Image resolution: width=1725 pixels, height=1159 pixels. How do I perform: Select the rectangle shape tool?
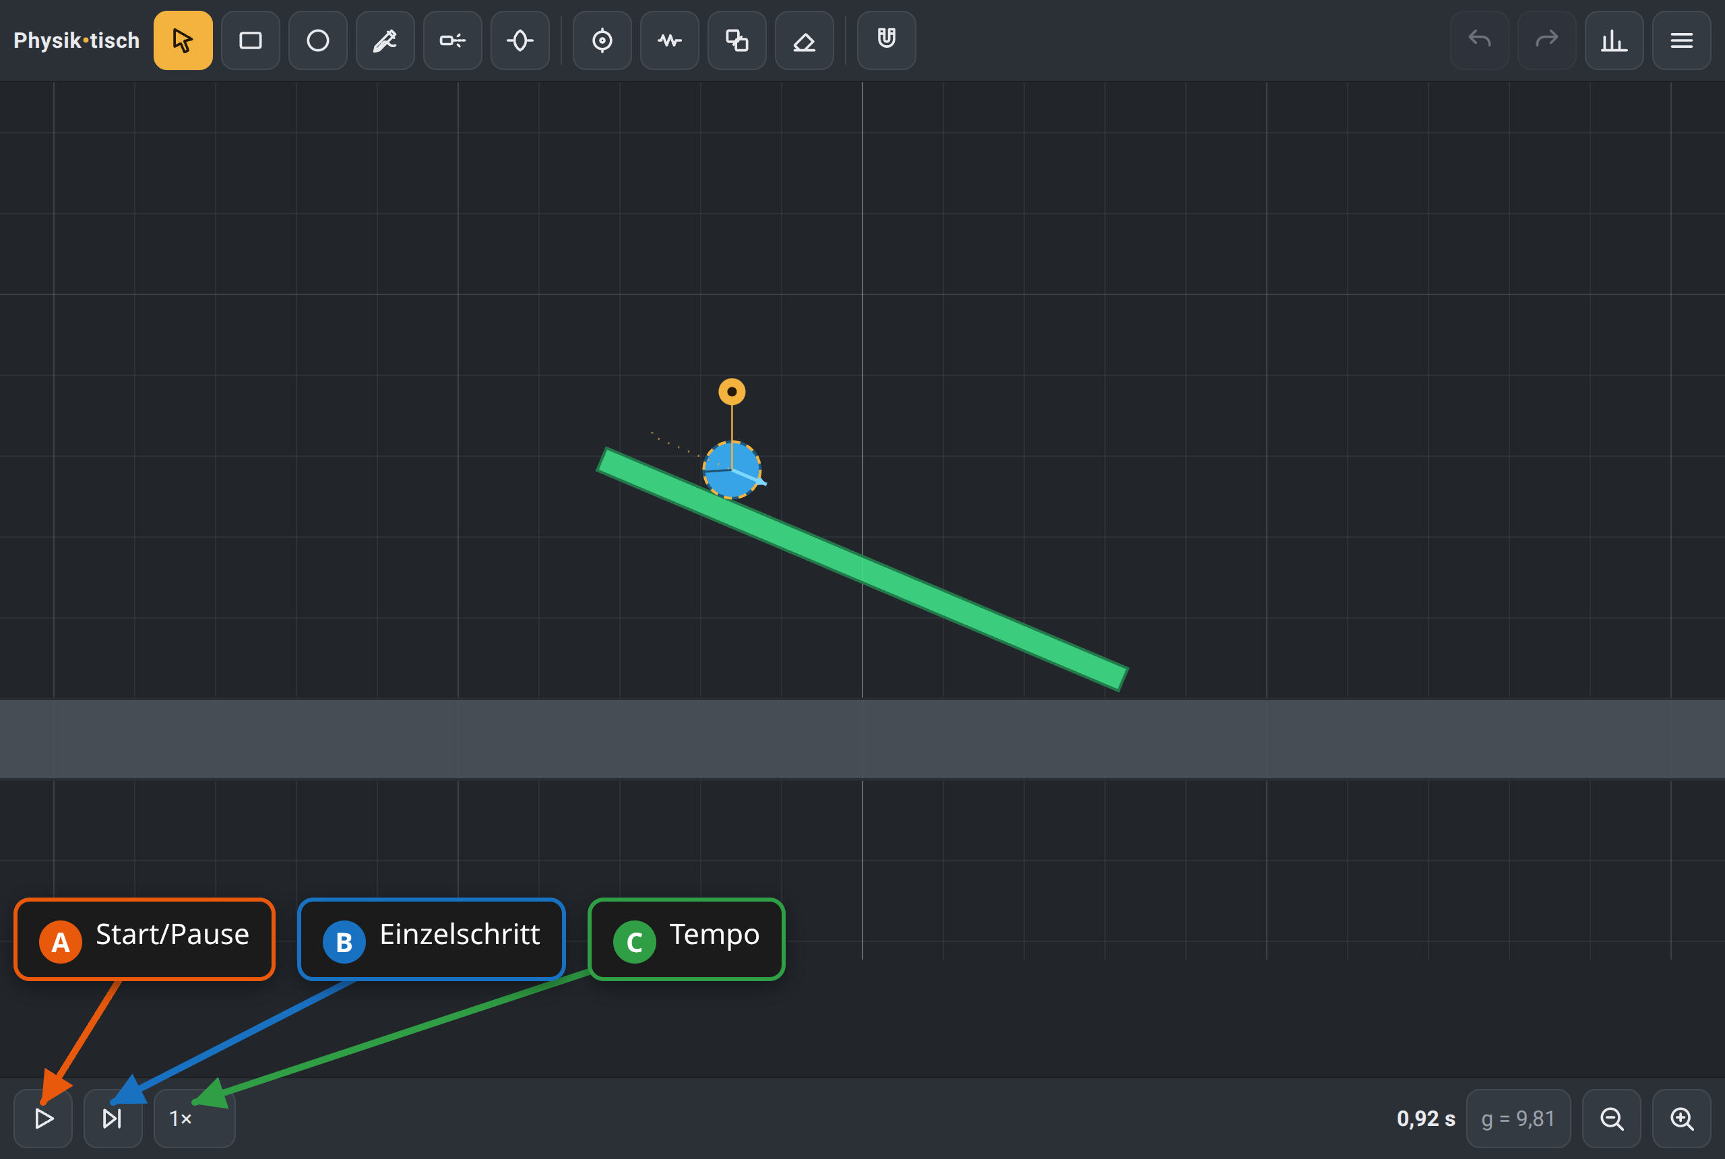point(250,40)
